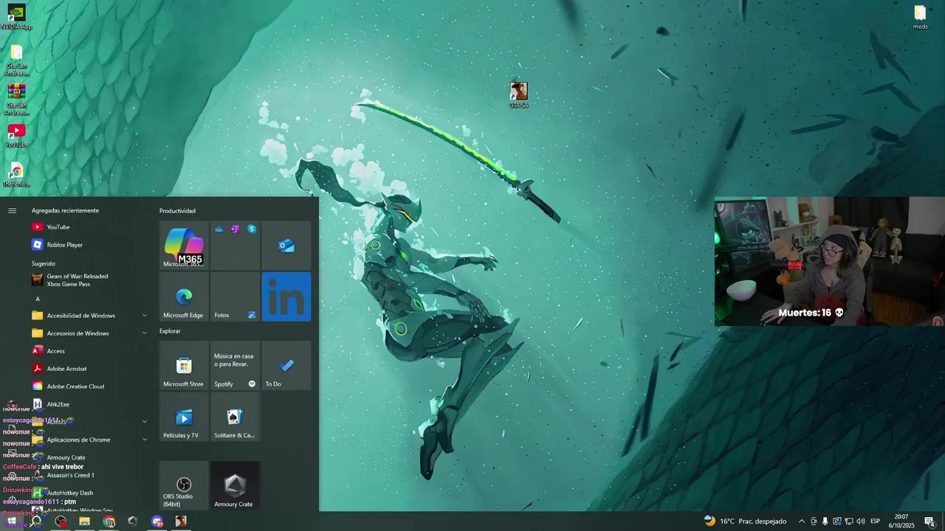This screenshot has width=945, height=531.
Task: Select the letter A app list header
Action: pos(38,299)
